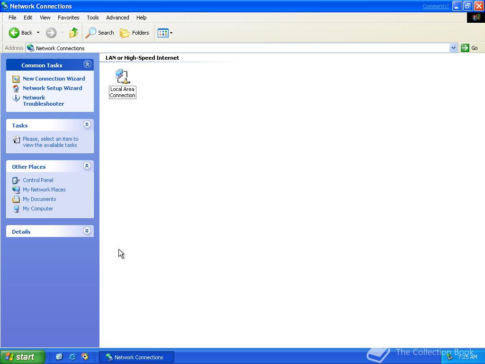Open the Help menu
The height and width of the screenshot is (364, 485).
pyautogui.click(x=141, y=18)
